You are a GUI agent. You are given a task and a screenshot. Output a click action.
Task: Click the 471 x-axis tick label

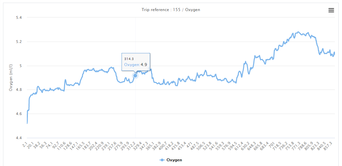[191, 145]
